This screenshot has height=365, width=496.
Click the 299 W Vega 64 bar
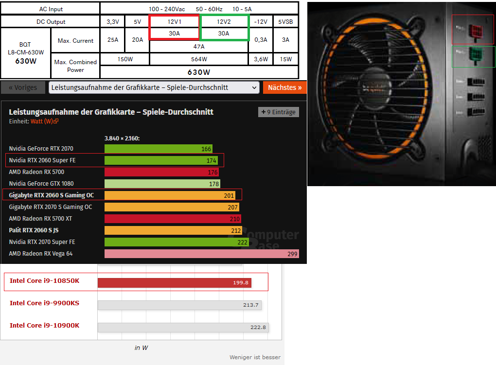201,254
